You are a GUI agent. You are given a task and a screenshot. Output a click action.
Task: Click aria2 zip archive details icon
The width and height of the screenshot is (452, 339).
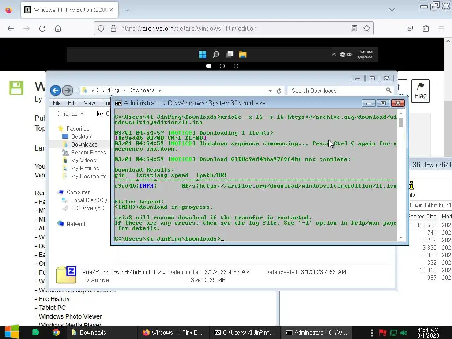pos(67,275)
